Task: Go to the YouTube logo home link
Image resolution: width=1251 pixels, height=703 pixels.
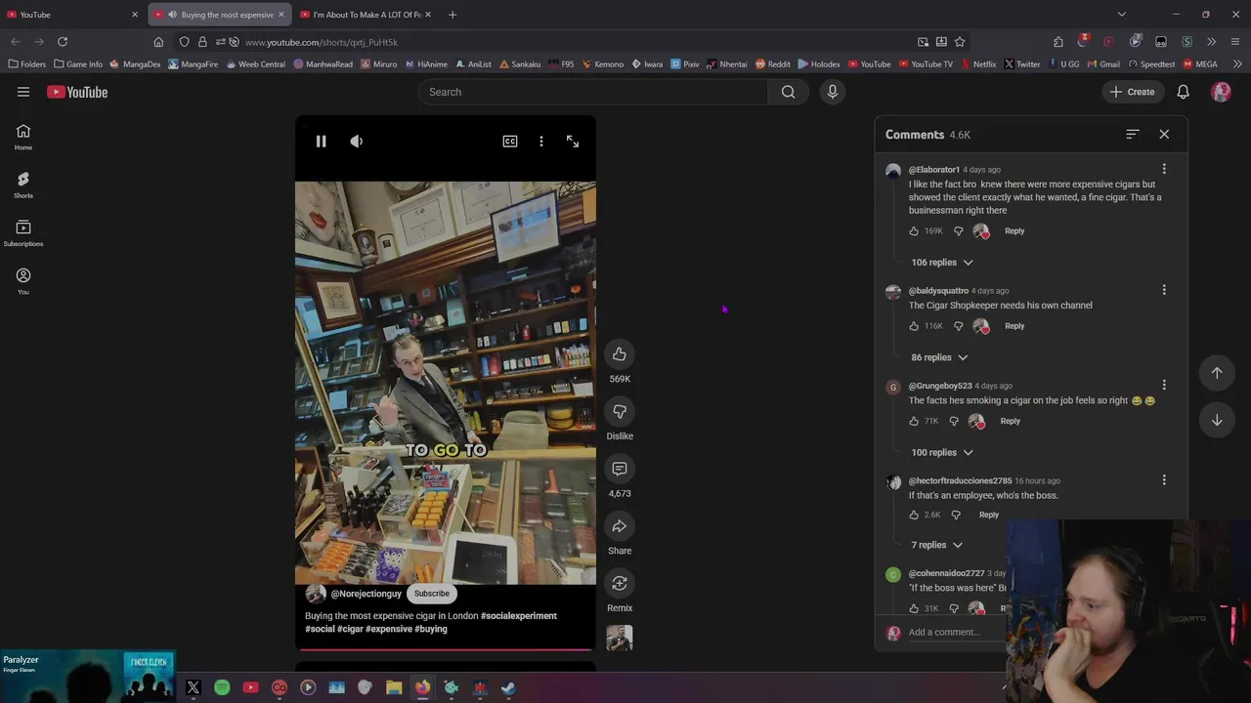Action: point(77,92)
